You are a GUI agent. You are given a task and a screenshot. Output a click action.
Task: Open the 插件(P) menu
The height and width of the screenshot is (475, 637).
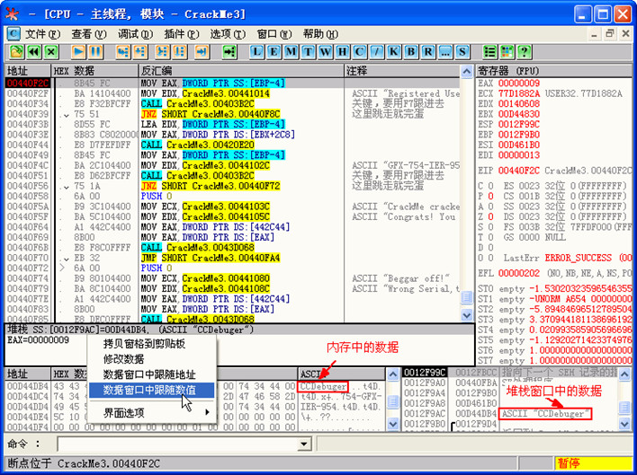tap(182, 34)
